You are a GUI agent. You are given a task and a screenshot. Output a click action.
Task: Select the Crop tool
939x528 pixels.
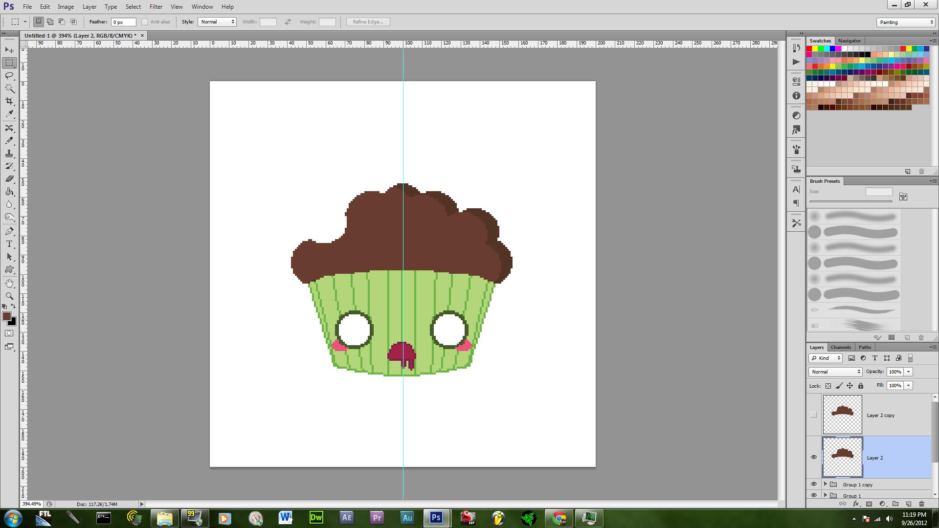[x=9, y=101]
